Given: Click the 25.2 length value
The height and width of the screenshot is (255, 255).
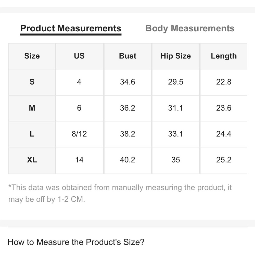Looking at the screenshot, I should click(x=224, y=160).
